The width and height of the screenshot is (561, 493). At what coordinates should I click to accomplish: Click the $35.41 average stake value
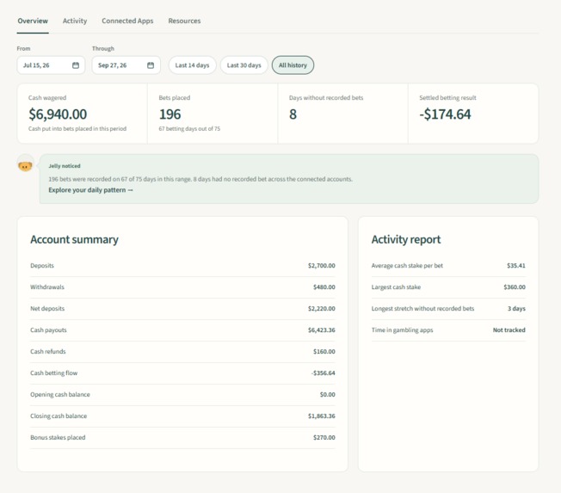coord(516,266)
